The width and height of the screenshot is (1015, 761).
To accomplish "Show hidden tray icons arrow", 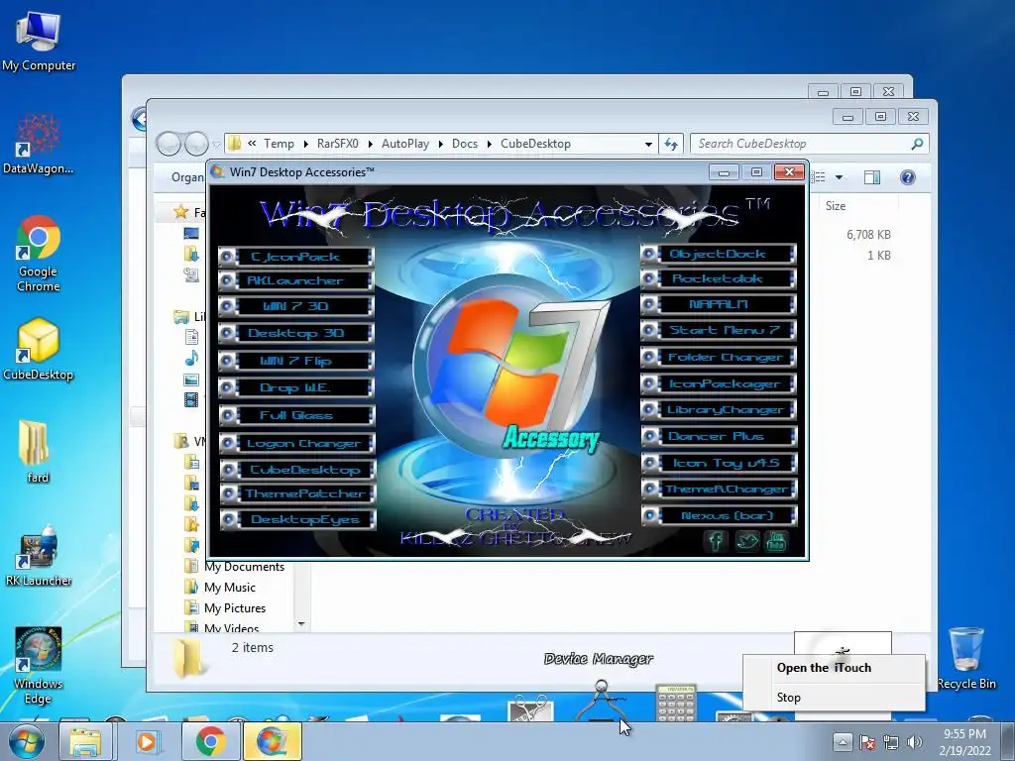I will pos(842,742).
